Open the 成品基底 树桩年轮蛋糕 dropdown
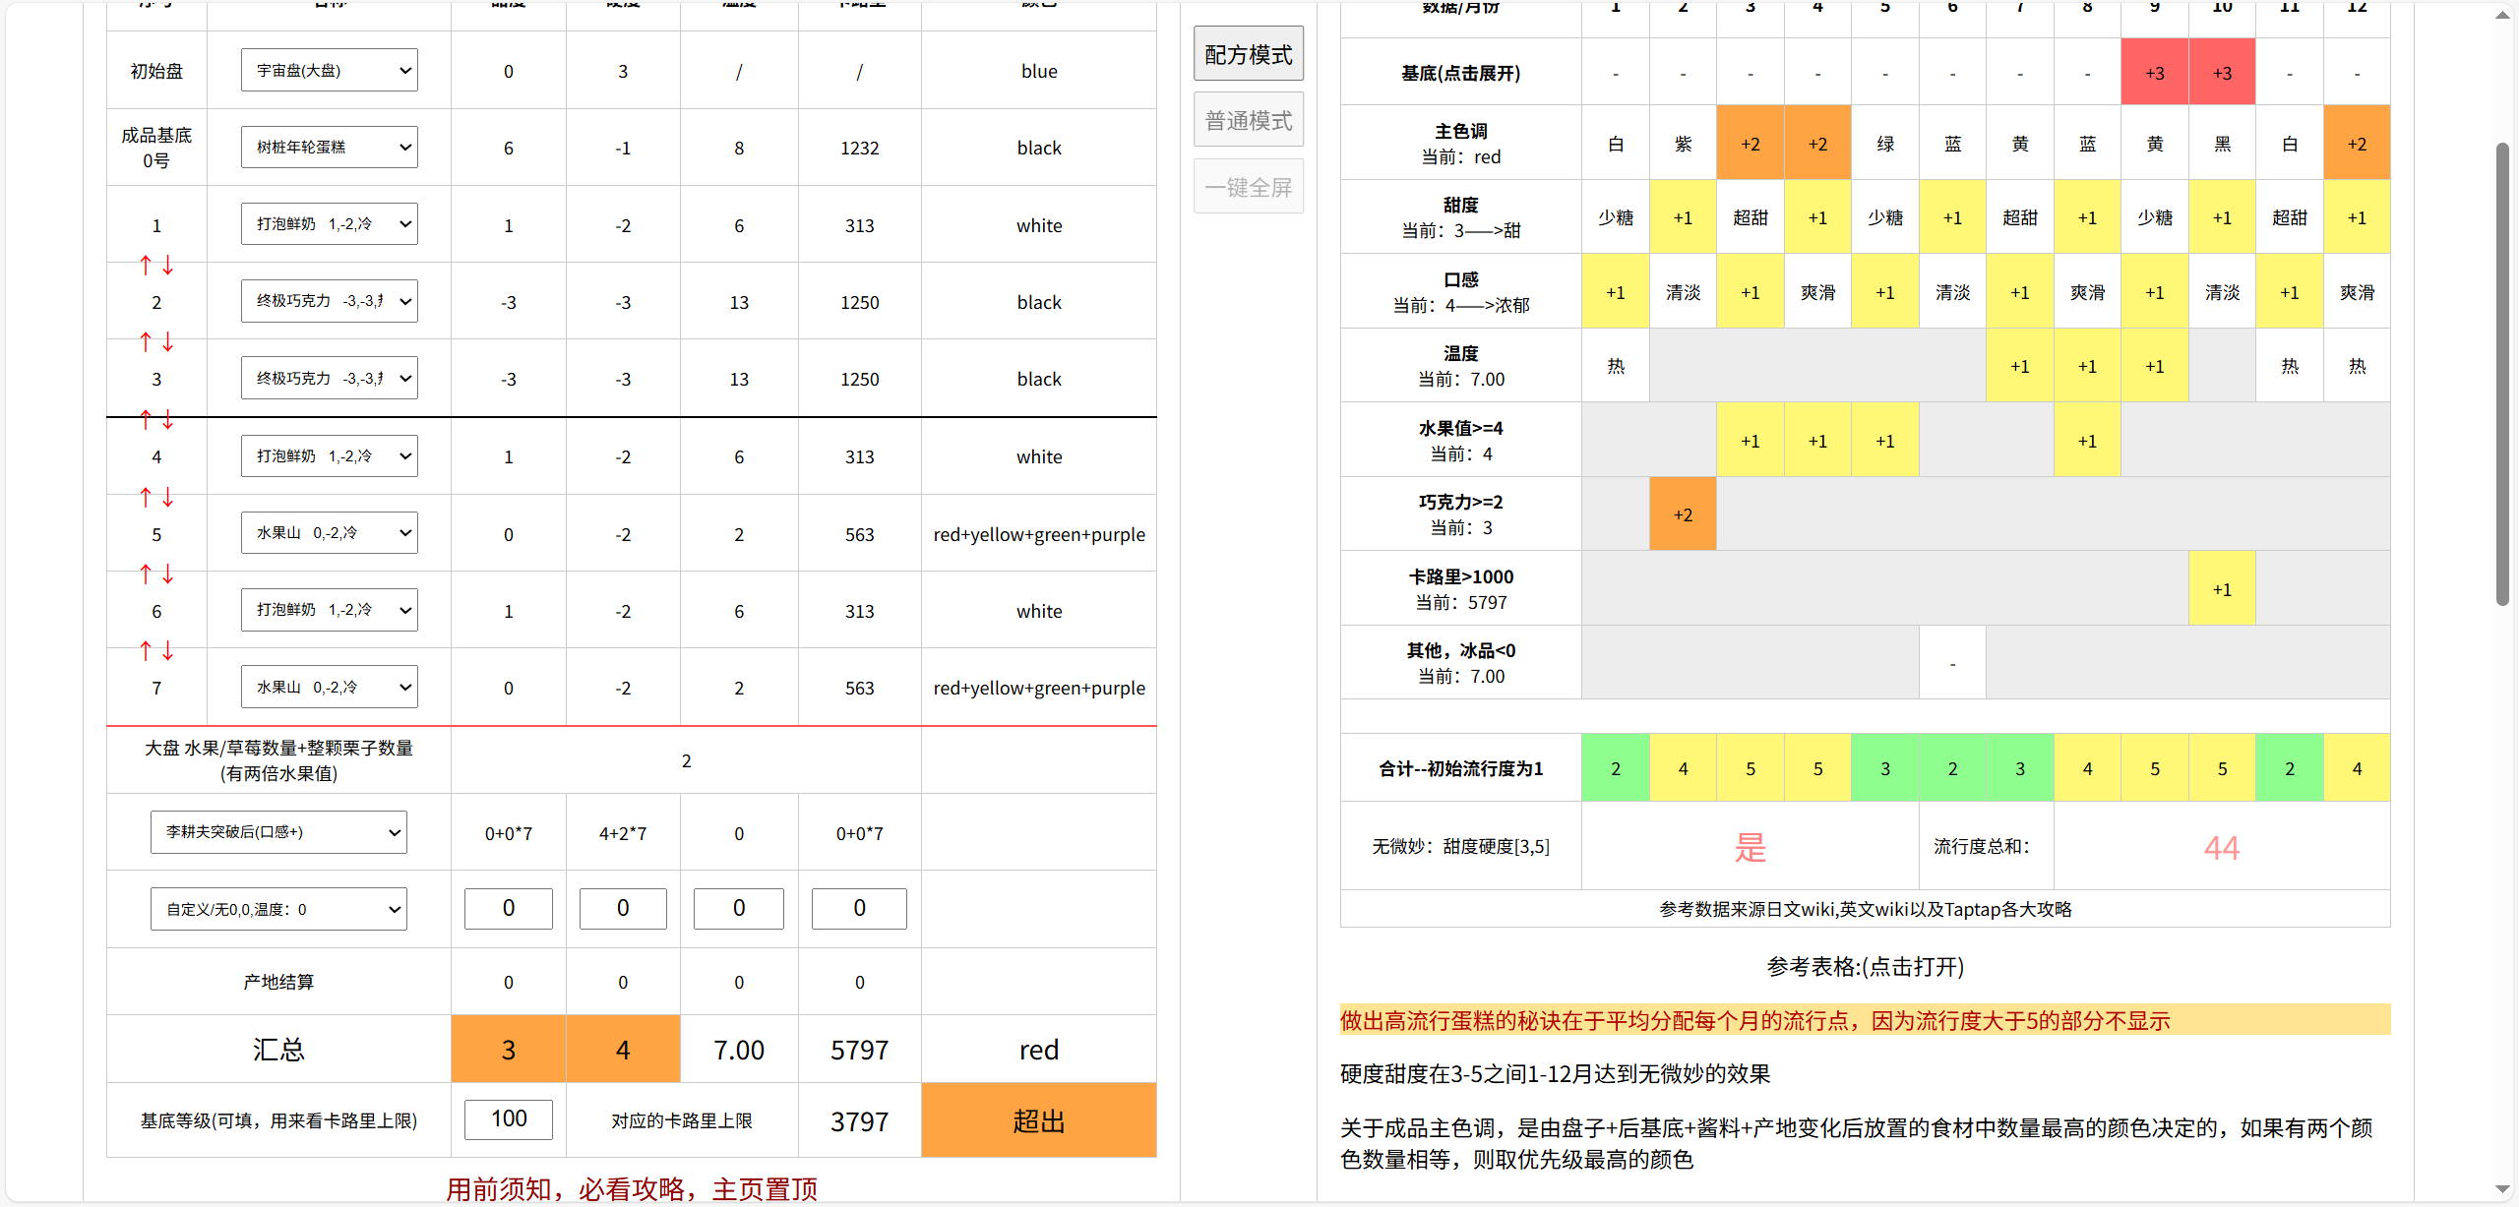The height and width of the screenshot is (1207, 2519). pyautogui.click(x=330, y=147)
